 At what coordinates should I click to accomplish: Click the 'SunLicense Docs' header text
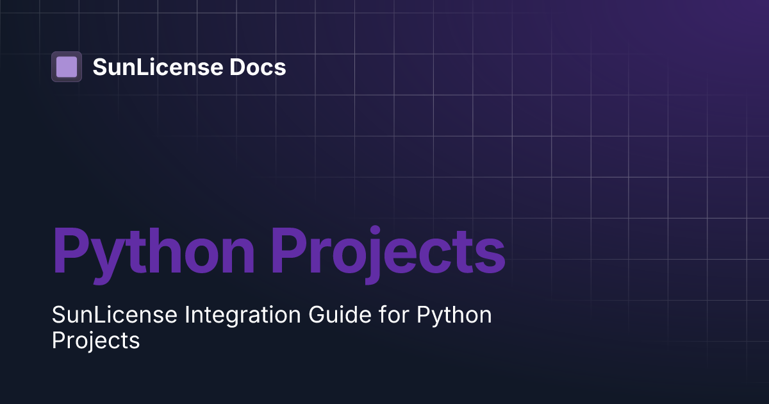click(x=190, y=67)
